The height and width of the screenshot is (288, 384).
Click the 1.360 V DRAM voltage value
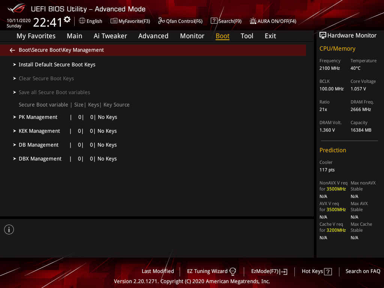327,130
